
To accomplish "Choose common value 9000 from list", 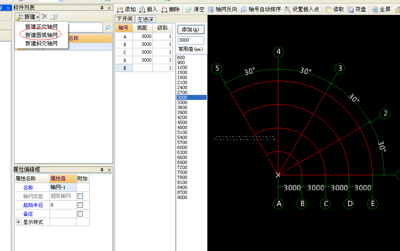I will point(191,197).
